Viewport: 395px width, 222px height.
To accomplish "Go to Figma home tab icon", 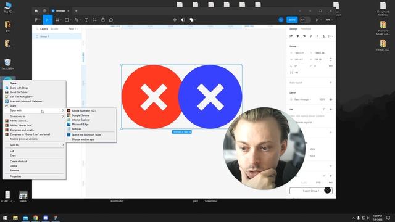I will [x=36, y=11].
